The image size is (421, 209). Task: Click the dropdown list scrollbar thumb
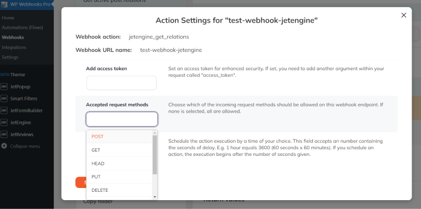tap(155, 155)
